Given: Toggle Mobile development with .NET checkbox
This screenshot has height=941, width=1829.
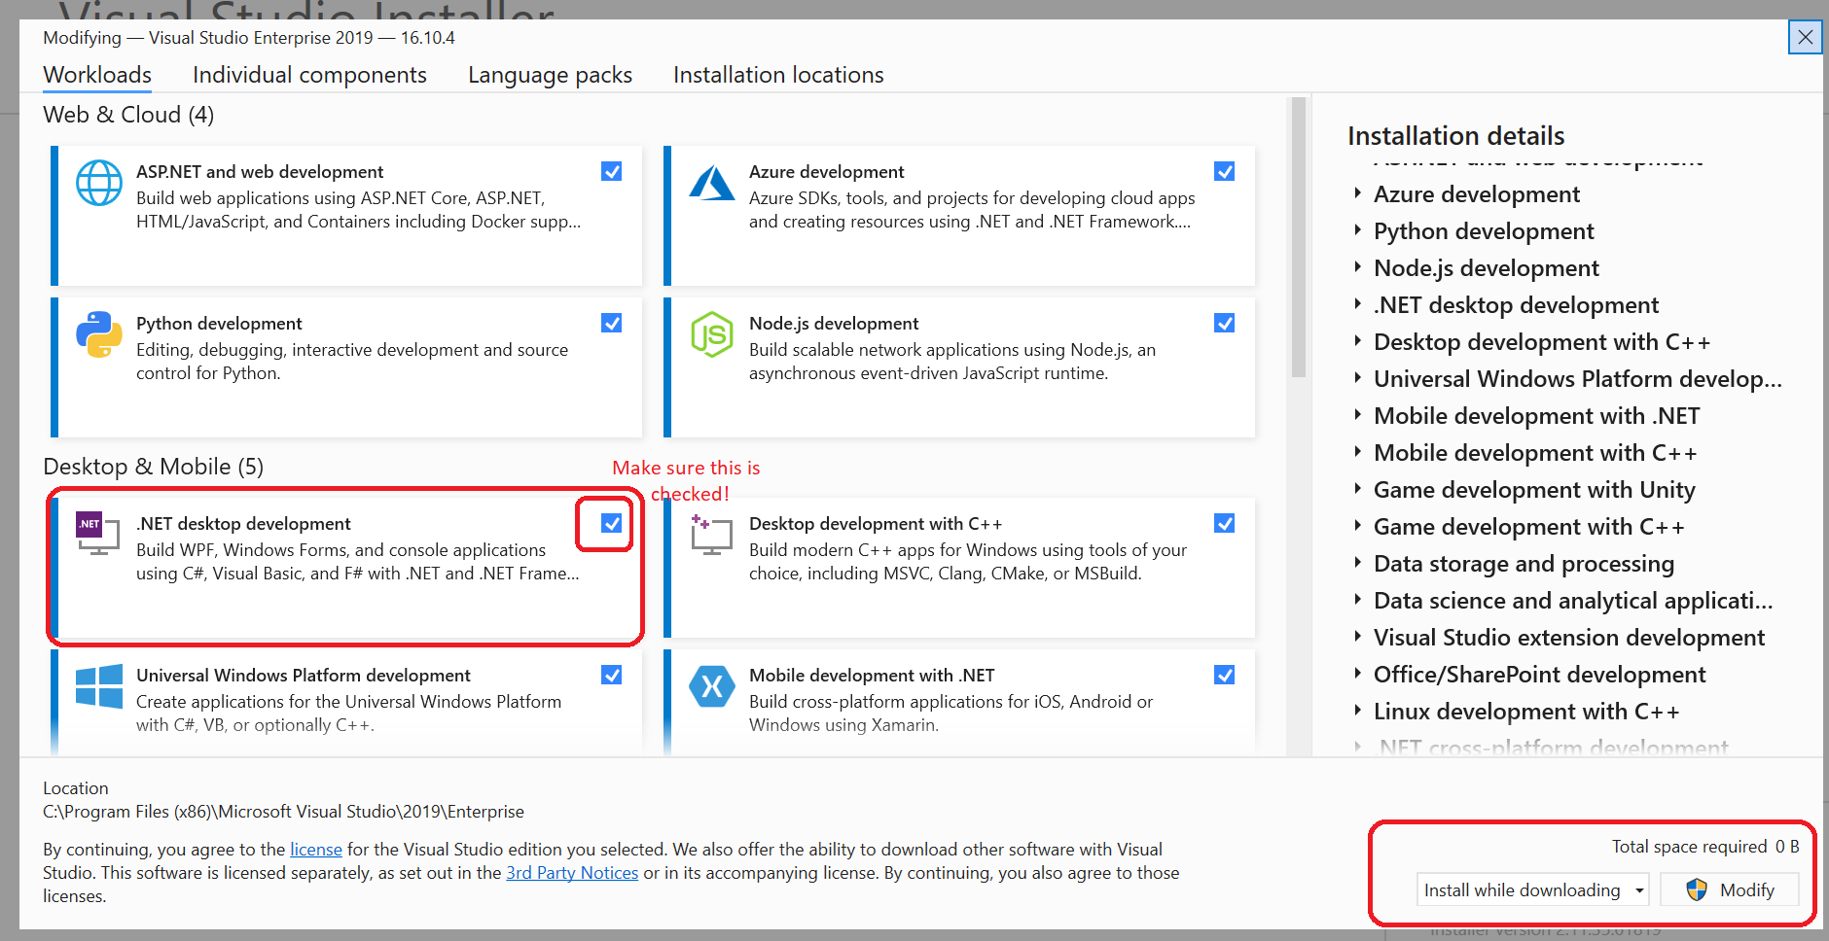Looking at the screenshot, I should [1225, 675].
